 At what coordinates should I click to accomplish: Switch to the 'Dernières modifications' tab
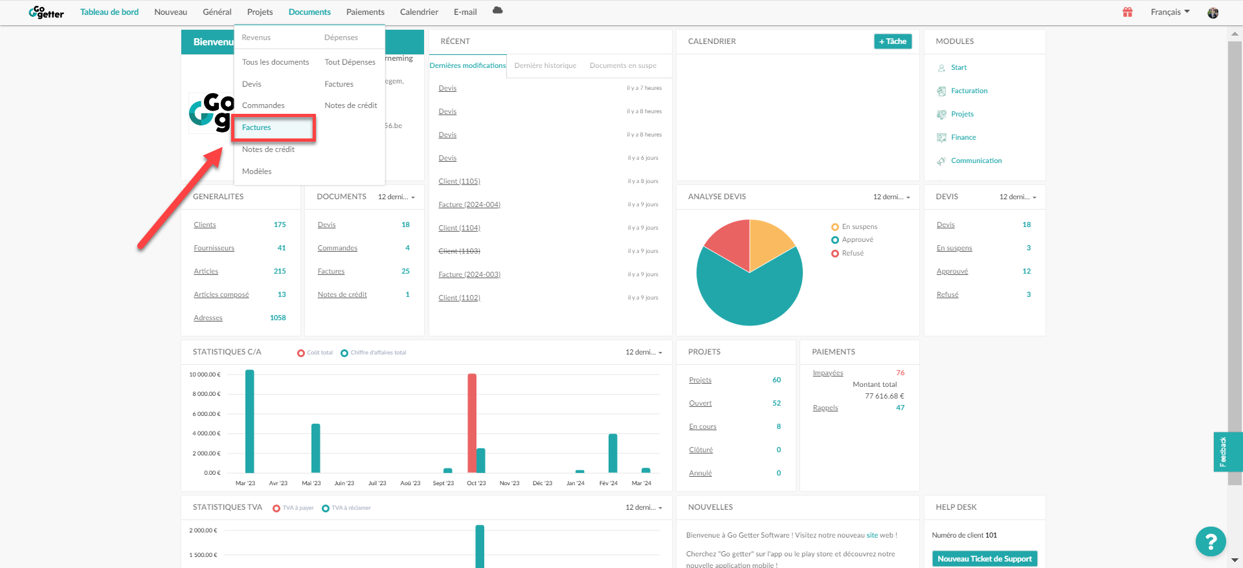click(467, 65)
